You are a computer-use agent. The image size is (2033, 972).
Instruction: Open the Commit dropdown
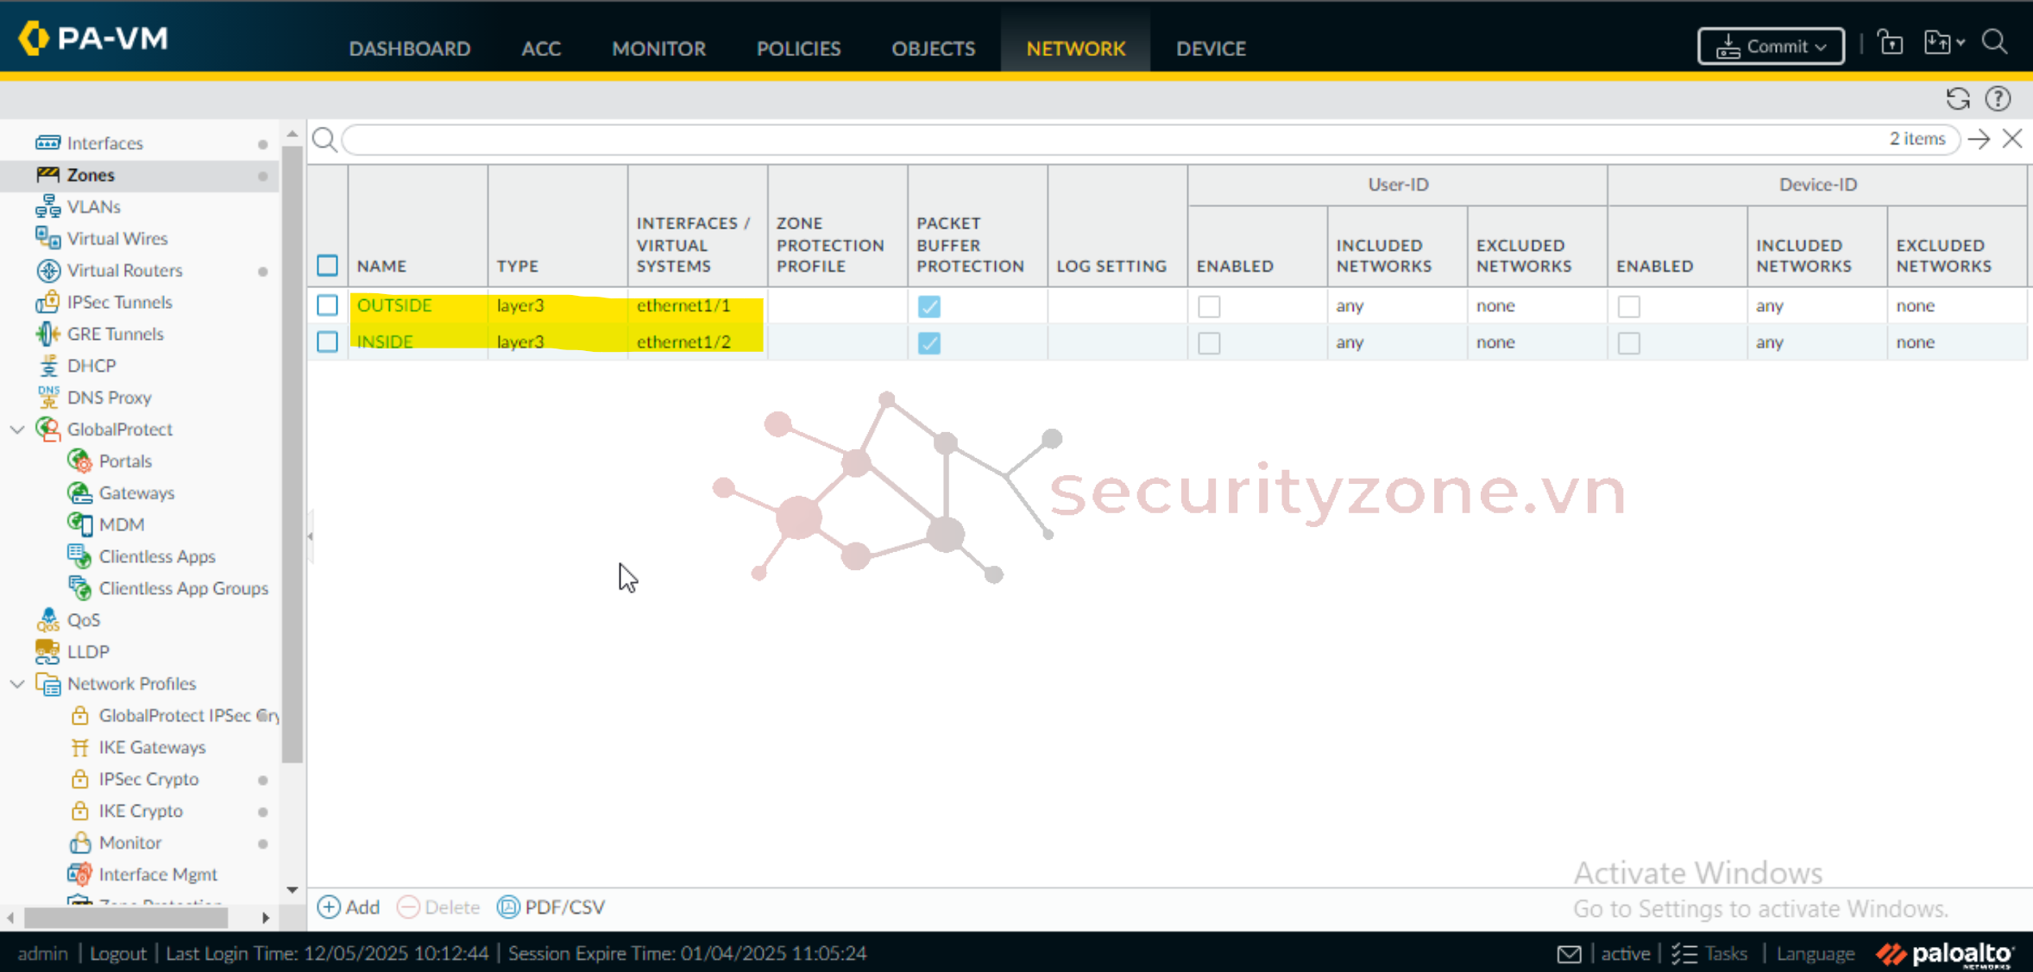tap(1771, 47)
